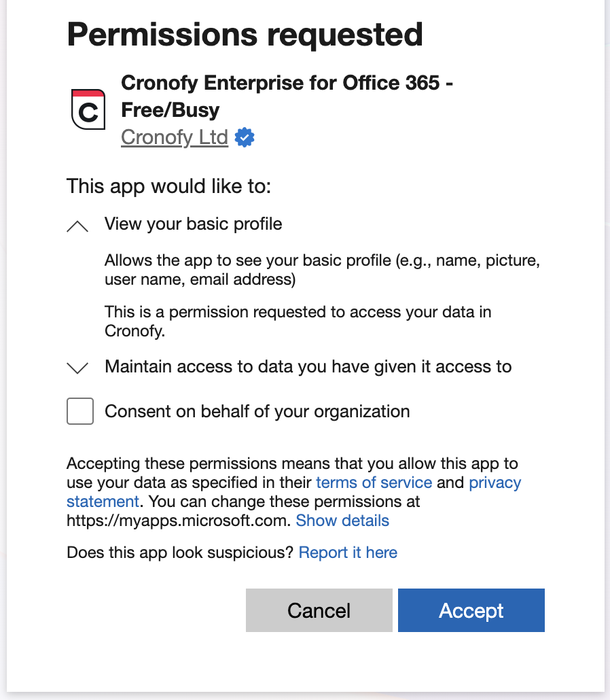Open the terms of service link

point(374,483)
